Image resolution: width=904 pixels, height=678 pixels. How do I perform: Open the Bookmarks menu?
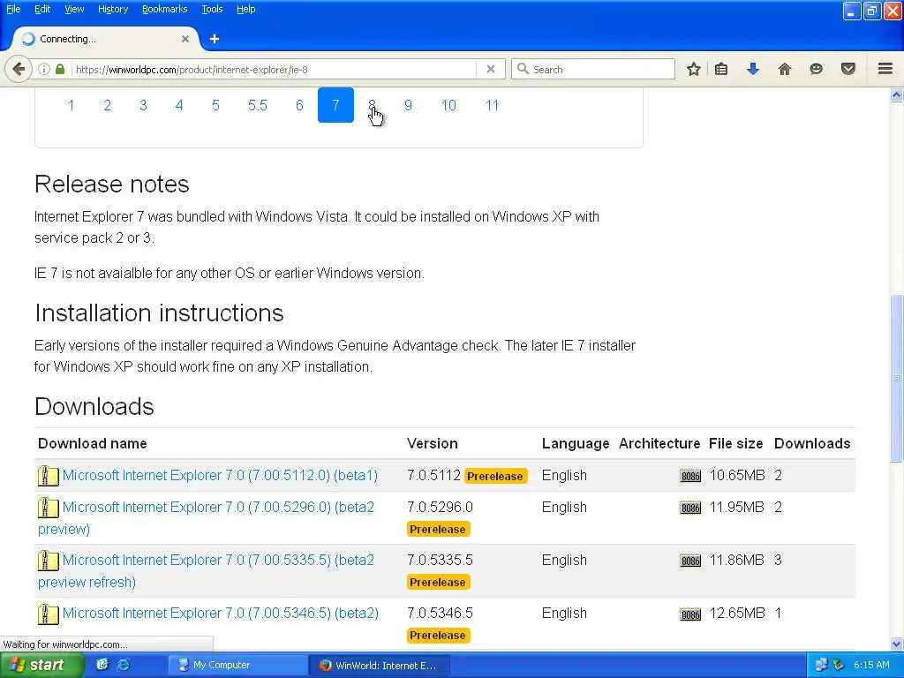point(165,9)
